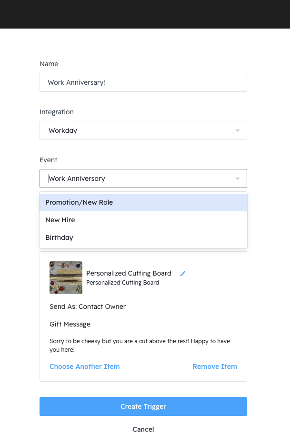
Task: Cancel the trigger creation
Action: [x=143, y=429]
